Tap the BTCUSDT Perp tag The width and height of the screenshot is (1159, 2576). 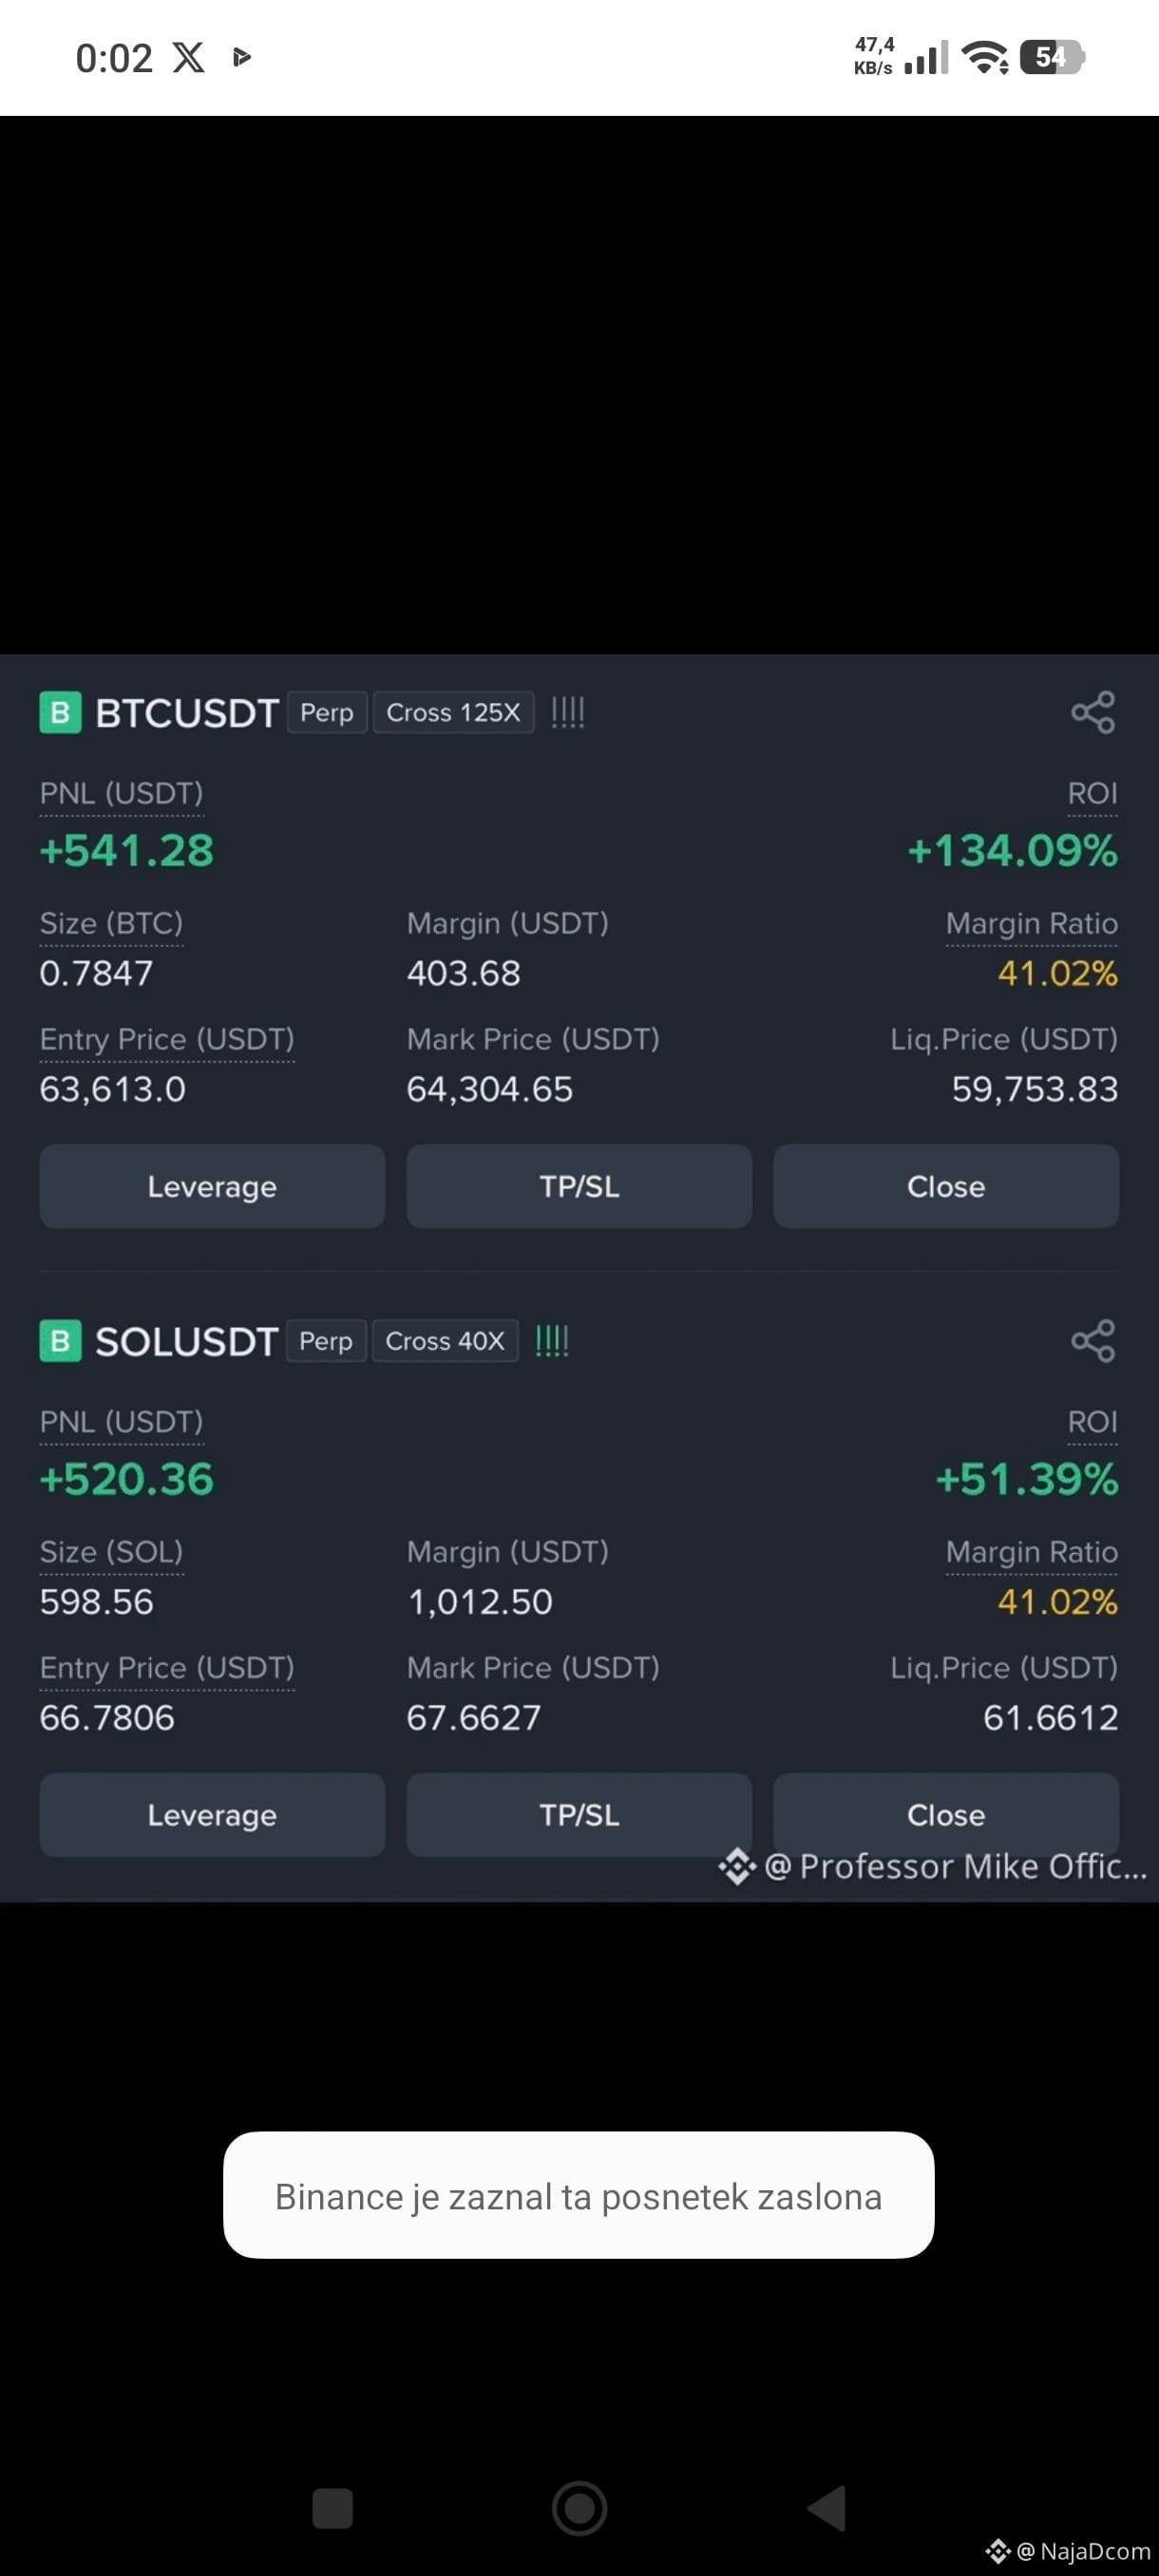click(327, 712)
